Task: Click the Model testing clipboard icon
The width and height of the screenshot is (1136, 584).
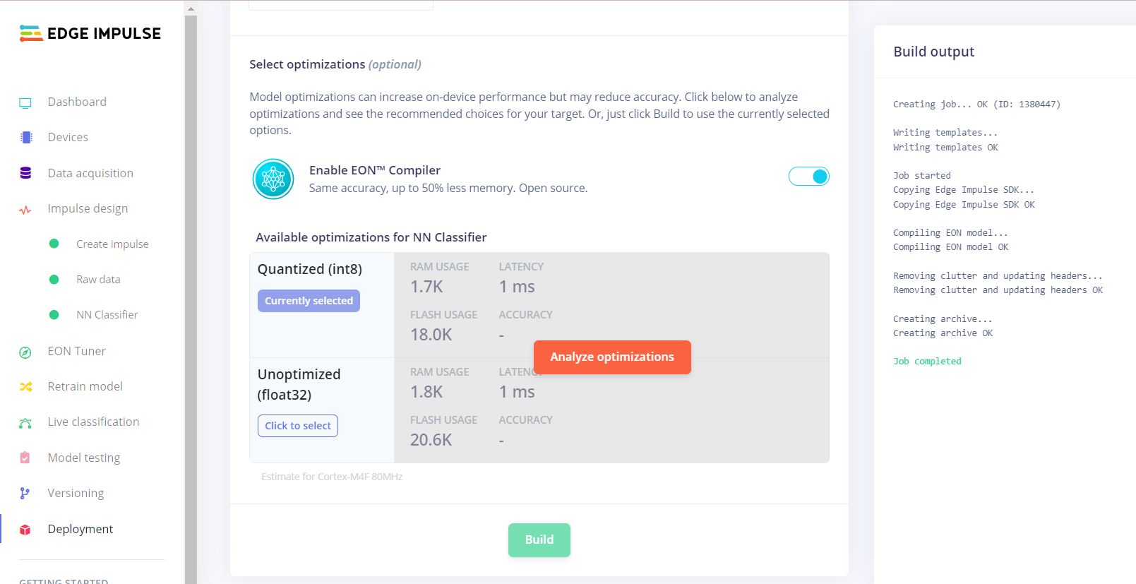Action: [25, 458]
